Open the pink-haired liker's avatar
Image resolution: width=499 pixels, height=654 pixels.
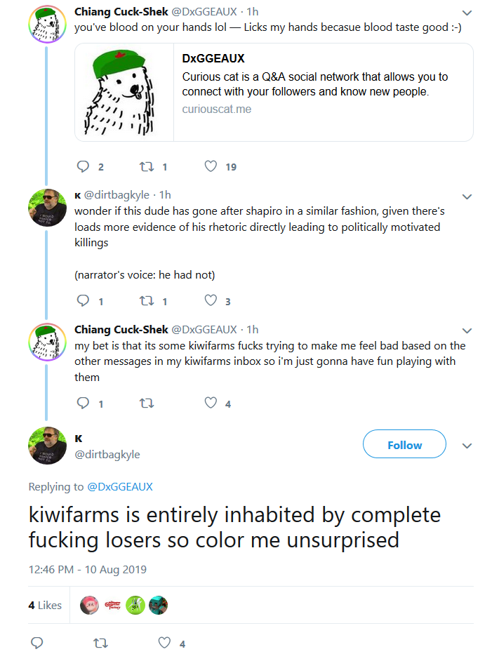(89, 605)
